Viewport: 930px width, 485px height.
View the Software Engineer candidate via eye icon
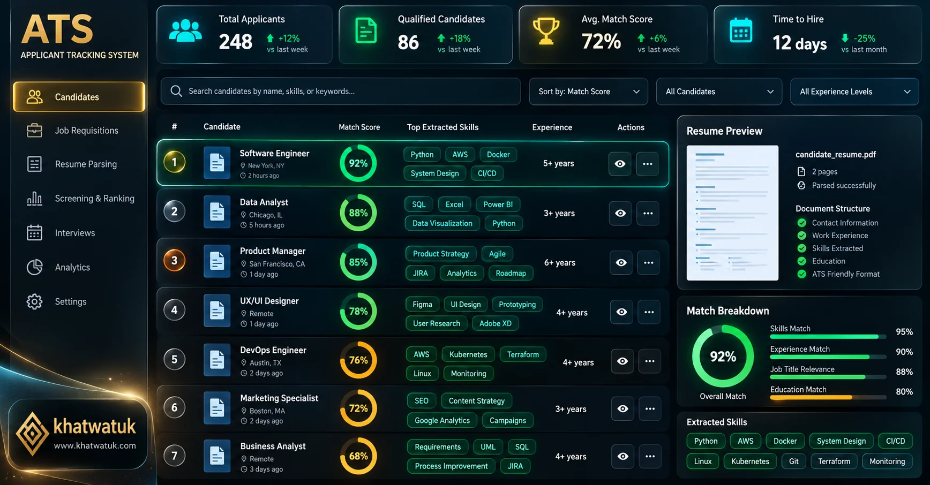coord(620,164)
